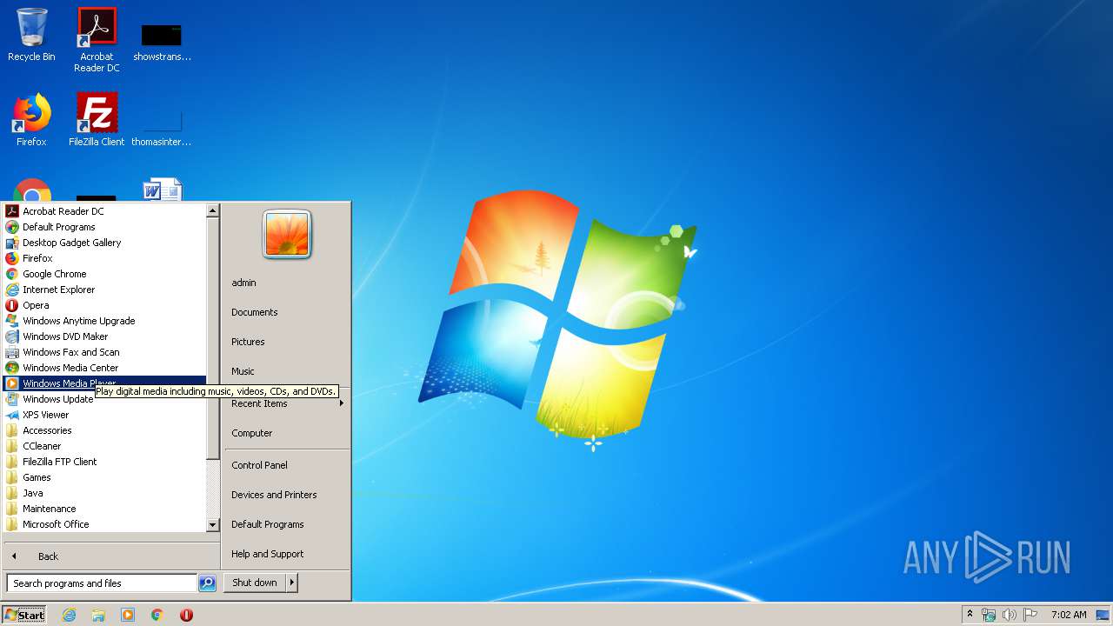The width and height of the screenshot is (1113, 626).
Task: Click the user account picture
Action: pos(287,235)
